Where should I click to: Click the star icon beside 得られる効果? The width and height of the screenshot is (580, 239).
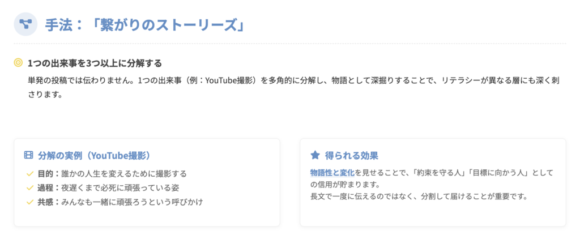click(x=315, y=155)
